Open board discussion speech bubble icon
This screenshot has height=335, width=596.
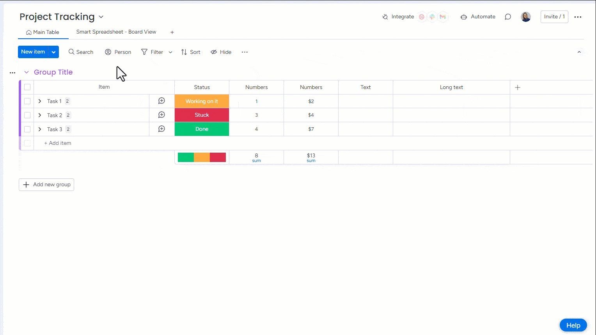point(508,17)
